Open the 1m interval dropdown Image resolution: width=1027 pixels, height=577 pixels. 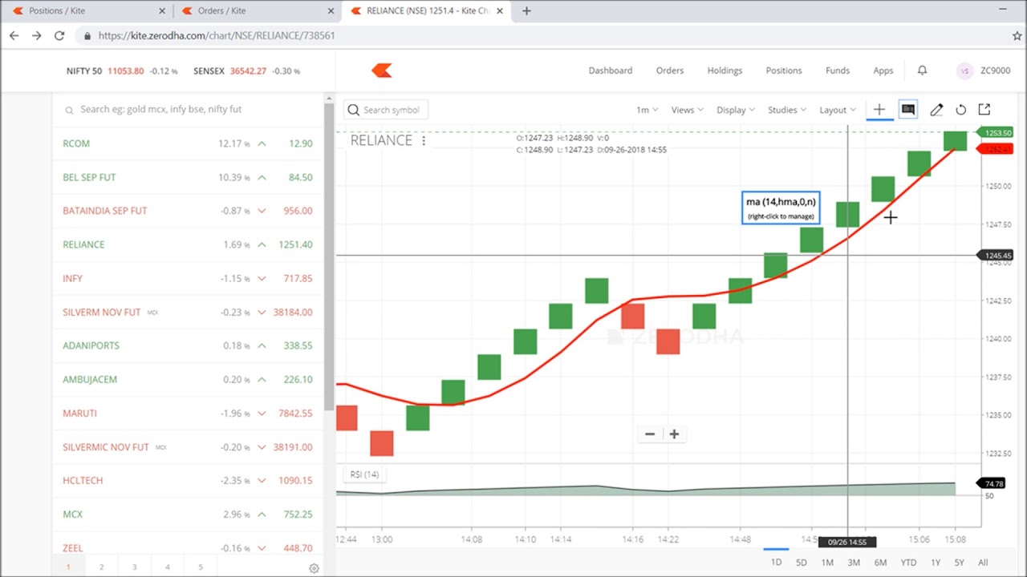tap(647, 110)
